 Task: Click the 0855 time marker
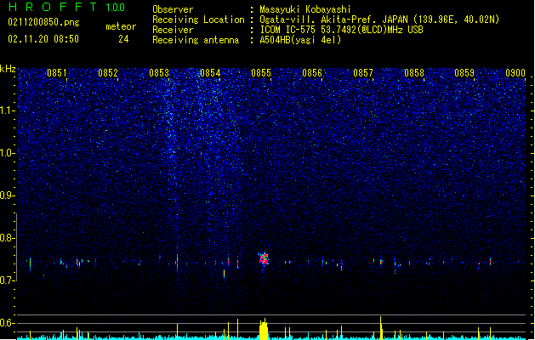[x=261, y=73]
